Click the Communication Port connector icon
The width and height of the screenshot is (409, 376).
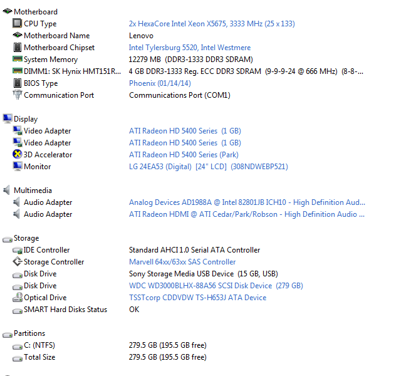tap(17, 95)
